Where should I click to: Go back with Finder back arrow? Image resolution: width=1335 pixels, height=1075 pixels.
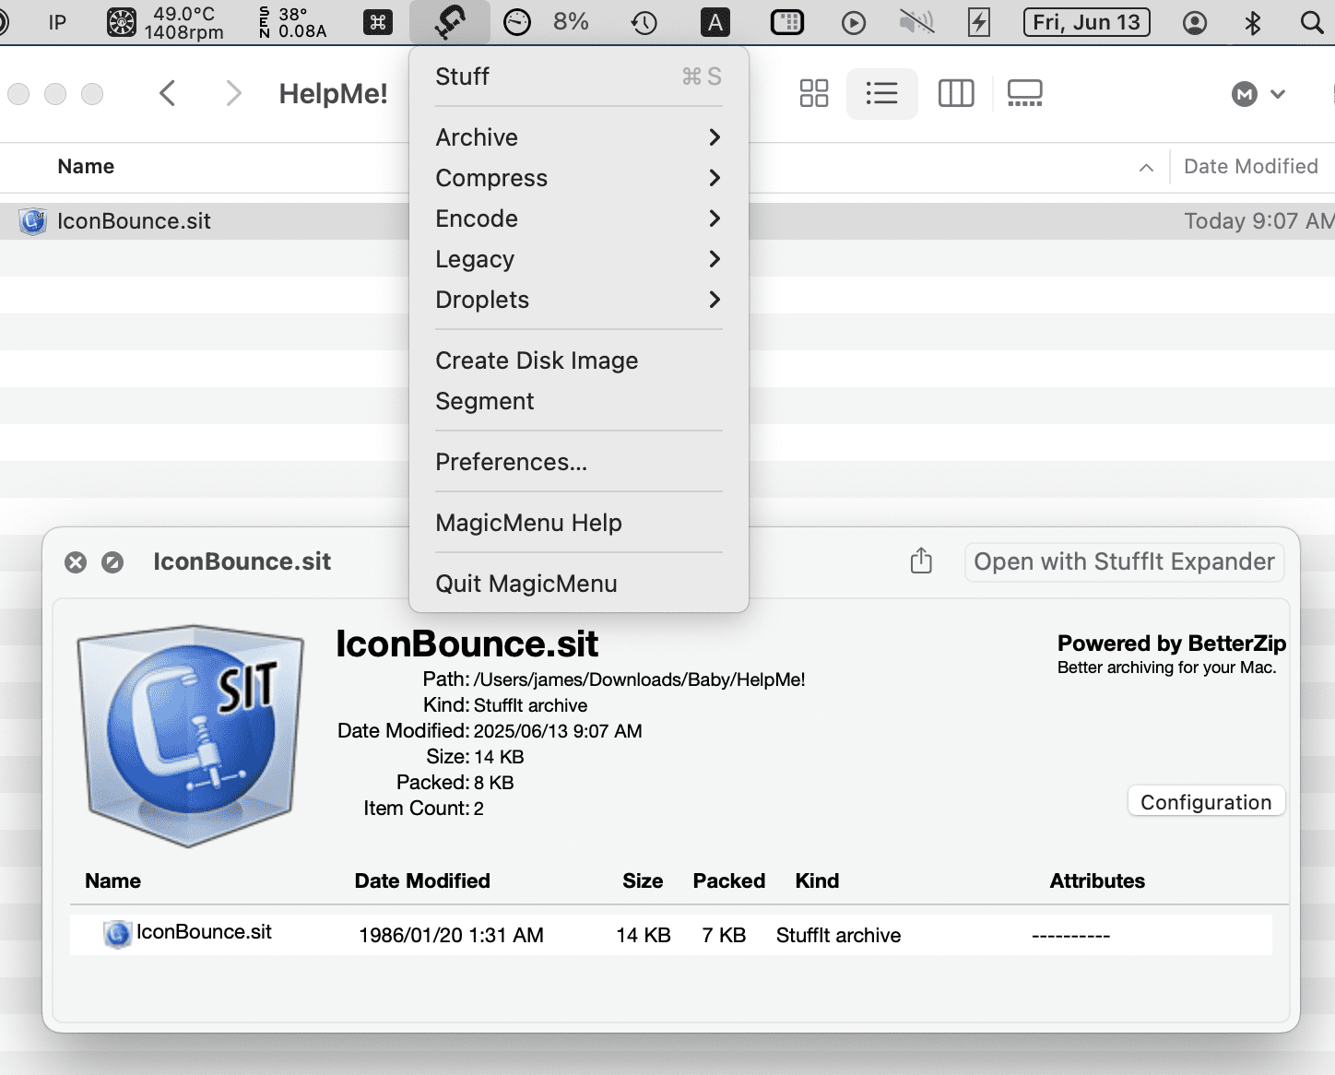coord(168,93)
